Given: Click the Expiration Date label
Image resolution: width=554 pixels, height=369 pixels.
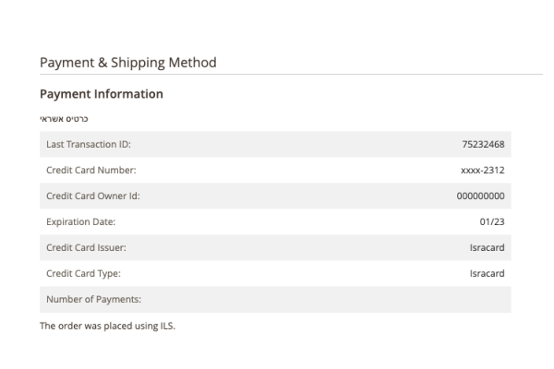Looking at the screenshot, I should [x=80, y=221].
